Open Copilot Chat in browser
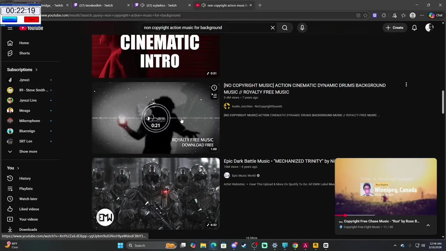 point(436,15)
